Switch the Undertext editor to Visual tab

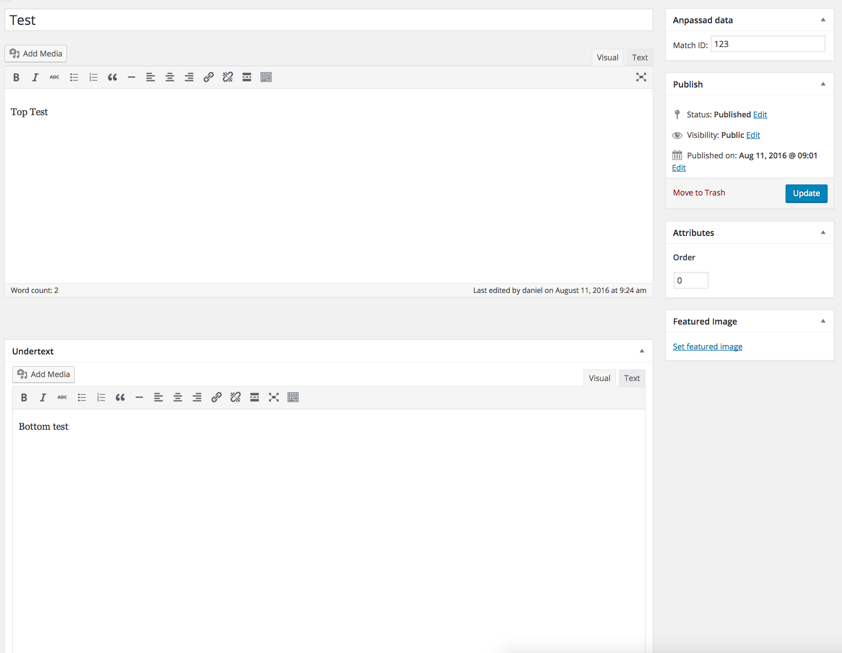click(x=600, y=378)
